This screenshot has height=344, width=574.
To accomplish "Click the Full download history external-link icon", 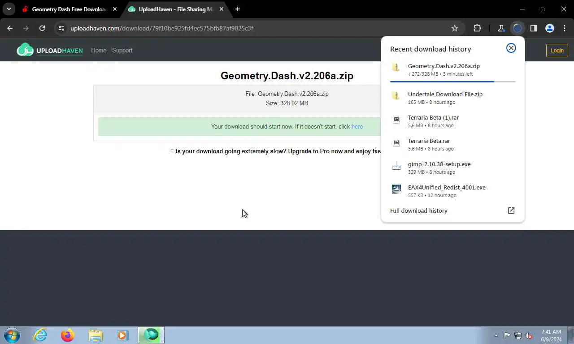I will pos(511,211).
